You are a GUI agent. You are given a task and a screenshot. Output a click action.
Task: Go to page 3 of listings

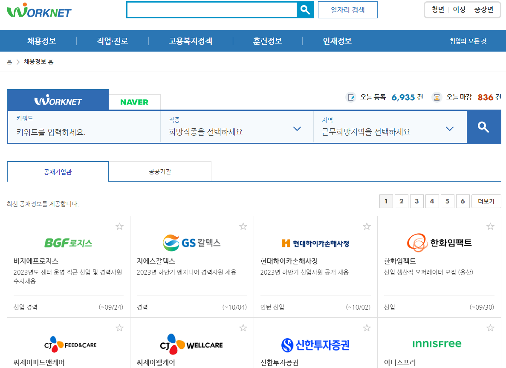tap(416, 201)
